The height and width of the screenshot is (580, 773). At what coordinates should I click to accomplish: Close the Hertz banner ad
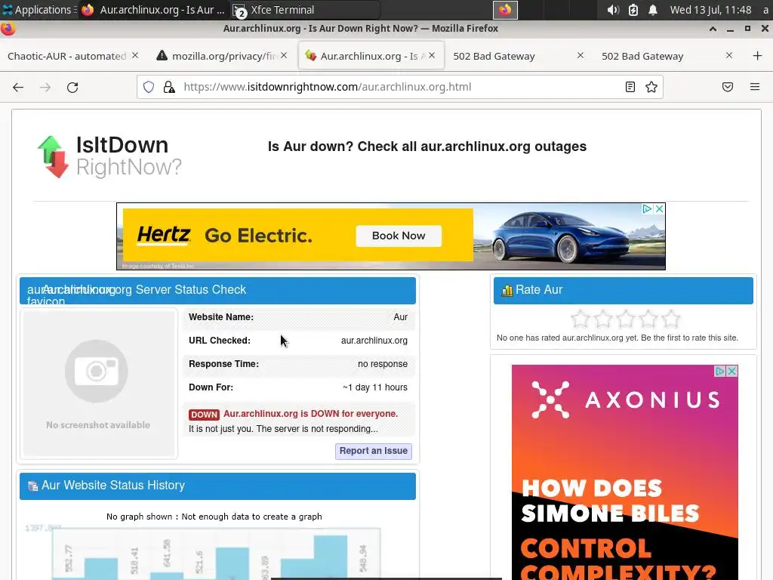tap(659, 208)
